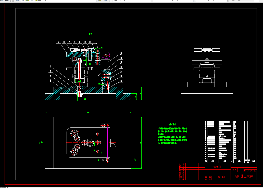Click the 材料 header in parts list

click(239, 161)
